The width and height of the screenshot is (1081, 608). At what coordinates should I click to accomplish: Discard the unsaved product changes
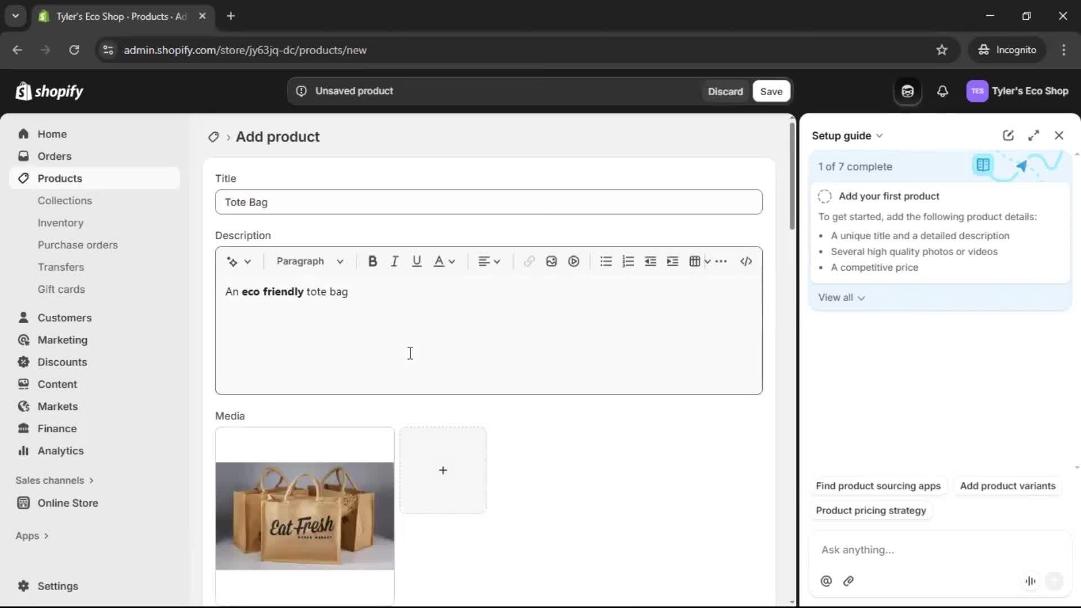tap(726, 91)
